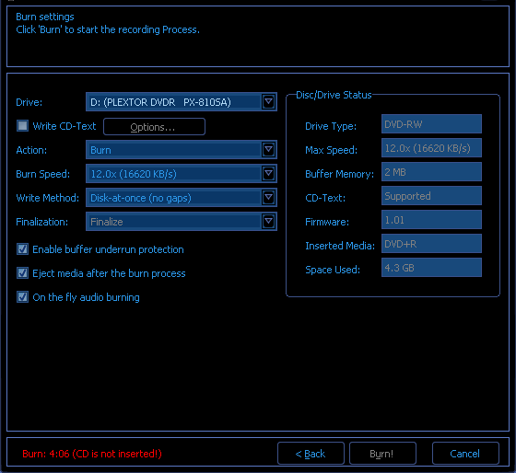This screenshot has height=473, width=516.
Task: Go back with the < Back button
Action: [x=311, y=454]
